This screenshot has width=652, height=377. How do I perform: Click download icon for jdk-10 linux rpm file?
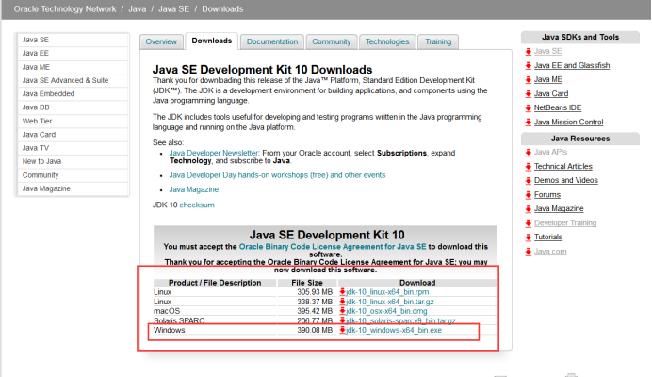point(343,291)
